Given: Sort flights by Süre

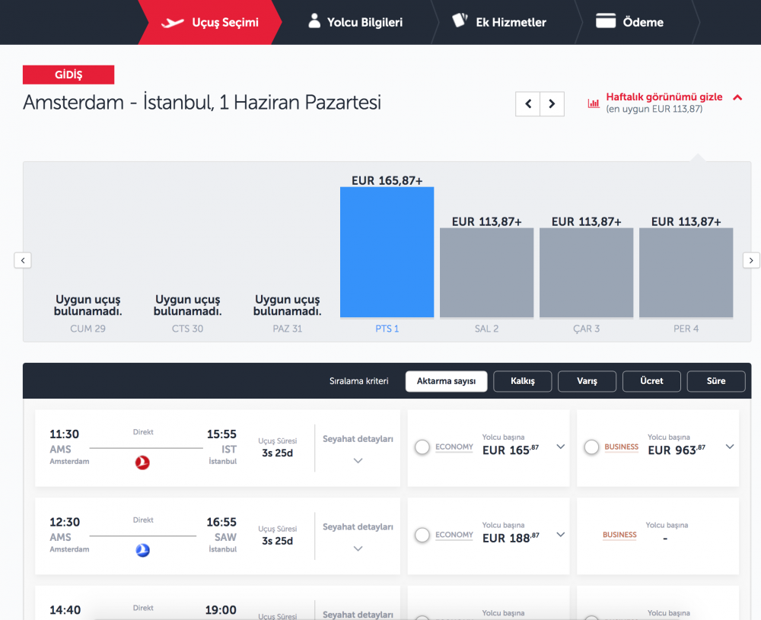Looking at the screenshot, I should [715, 381].
